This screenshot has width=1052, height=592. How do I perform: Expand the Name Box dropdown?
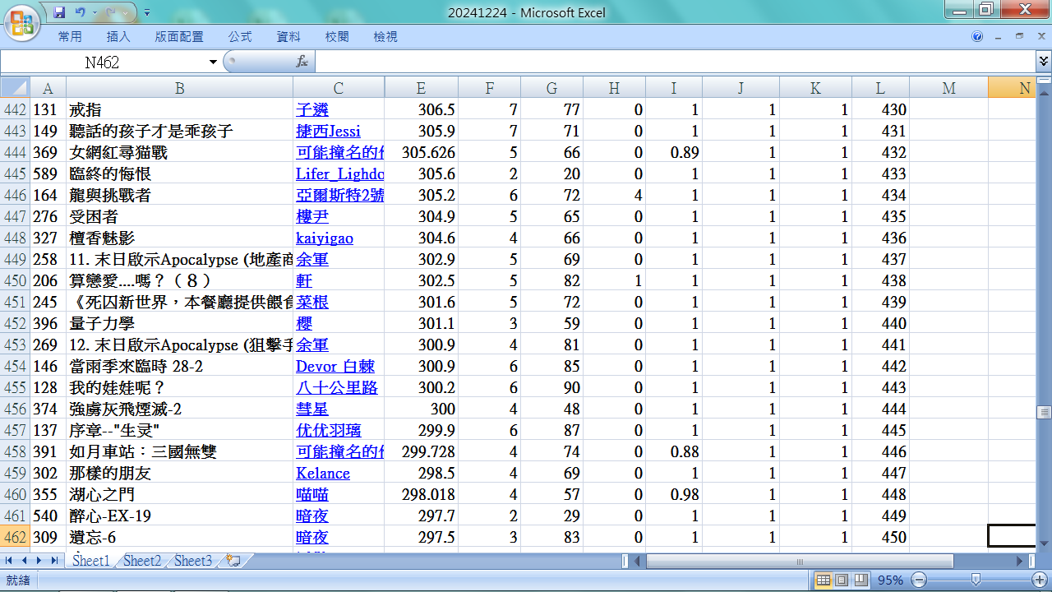pos(213,62)
